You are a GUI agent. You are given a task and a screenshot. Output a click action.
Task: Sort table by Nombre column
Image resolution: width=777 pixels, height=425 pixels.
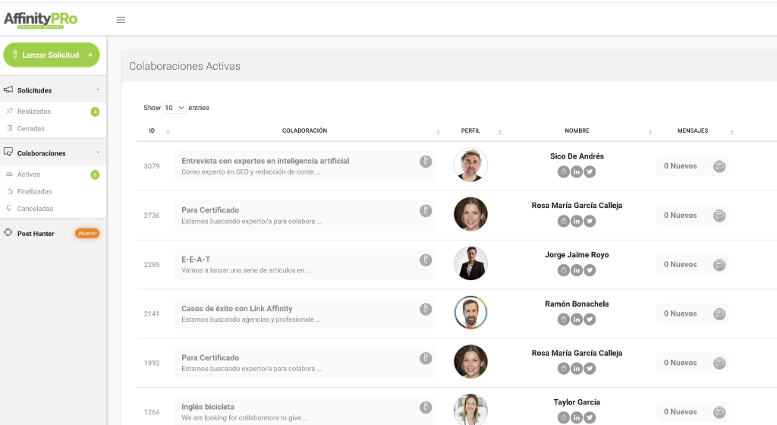click(577, 131)
